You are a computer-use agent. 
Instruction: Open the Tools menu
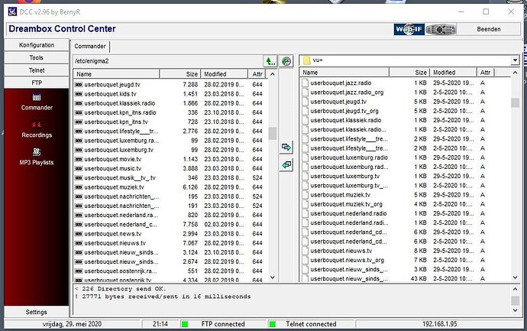37,57
